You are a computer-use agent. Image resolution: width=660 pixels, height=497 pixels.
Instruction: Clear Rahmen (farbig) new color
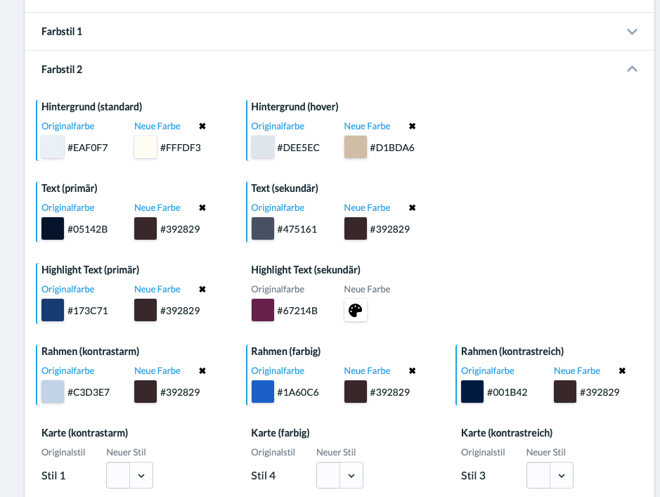click(413, 371)
